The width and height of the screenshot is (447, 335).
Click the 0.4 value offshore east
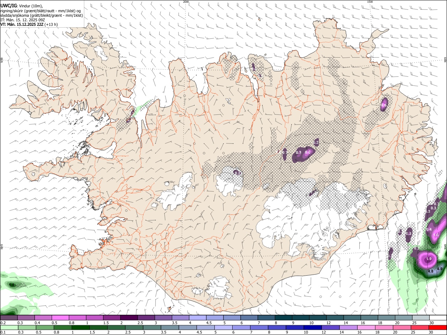point(429,229)
